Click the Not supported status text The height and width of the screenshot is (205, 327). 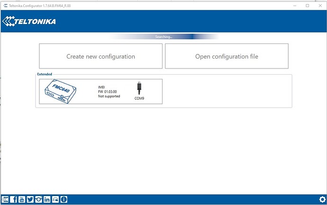109,96
